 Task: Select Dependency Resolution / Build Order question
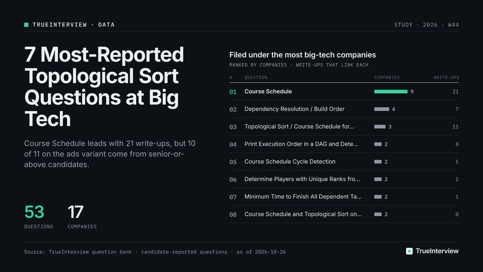pyautogui.click(x=294, y=109)
